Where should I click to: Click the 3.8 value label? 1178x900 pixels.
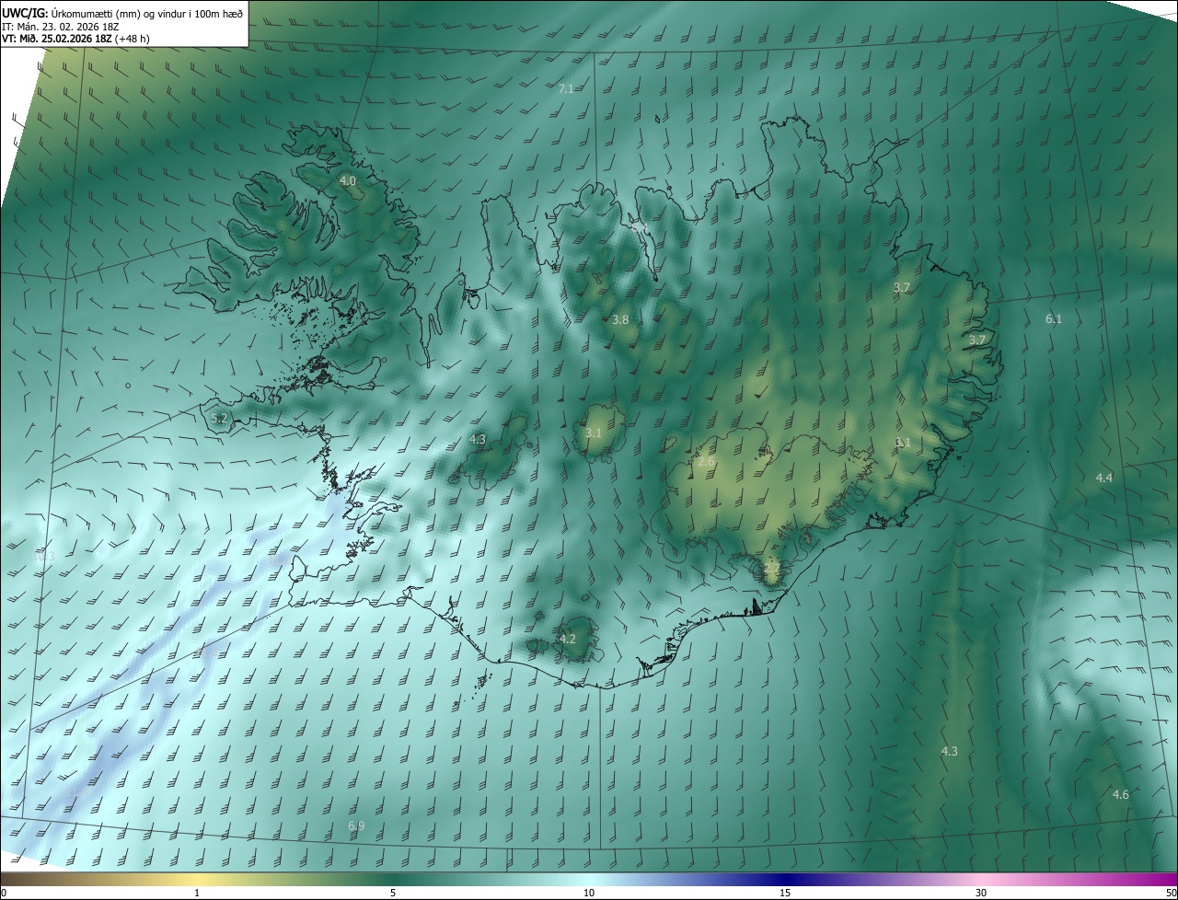tap(620, 320)
